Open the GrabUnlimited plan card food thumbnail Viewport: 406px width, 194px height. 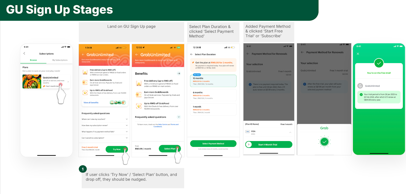pyautogui.click(x=32, y=82)
